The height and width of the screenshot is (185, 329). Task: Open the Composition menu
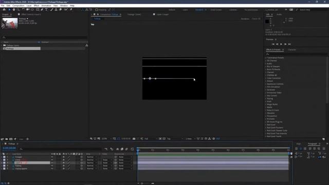click(x=19, y=6)
